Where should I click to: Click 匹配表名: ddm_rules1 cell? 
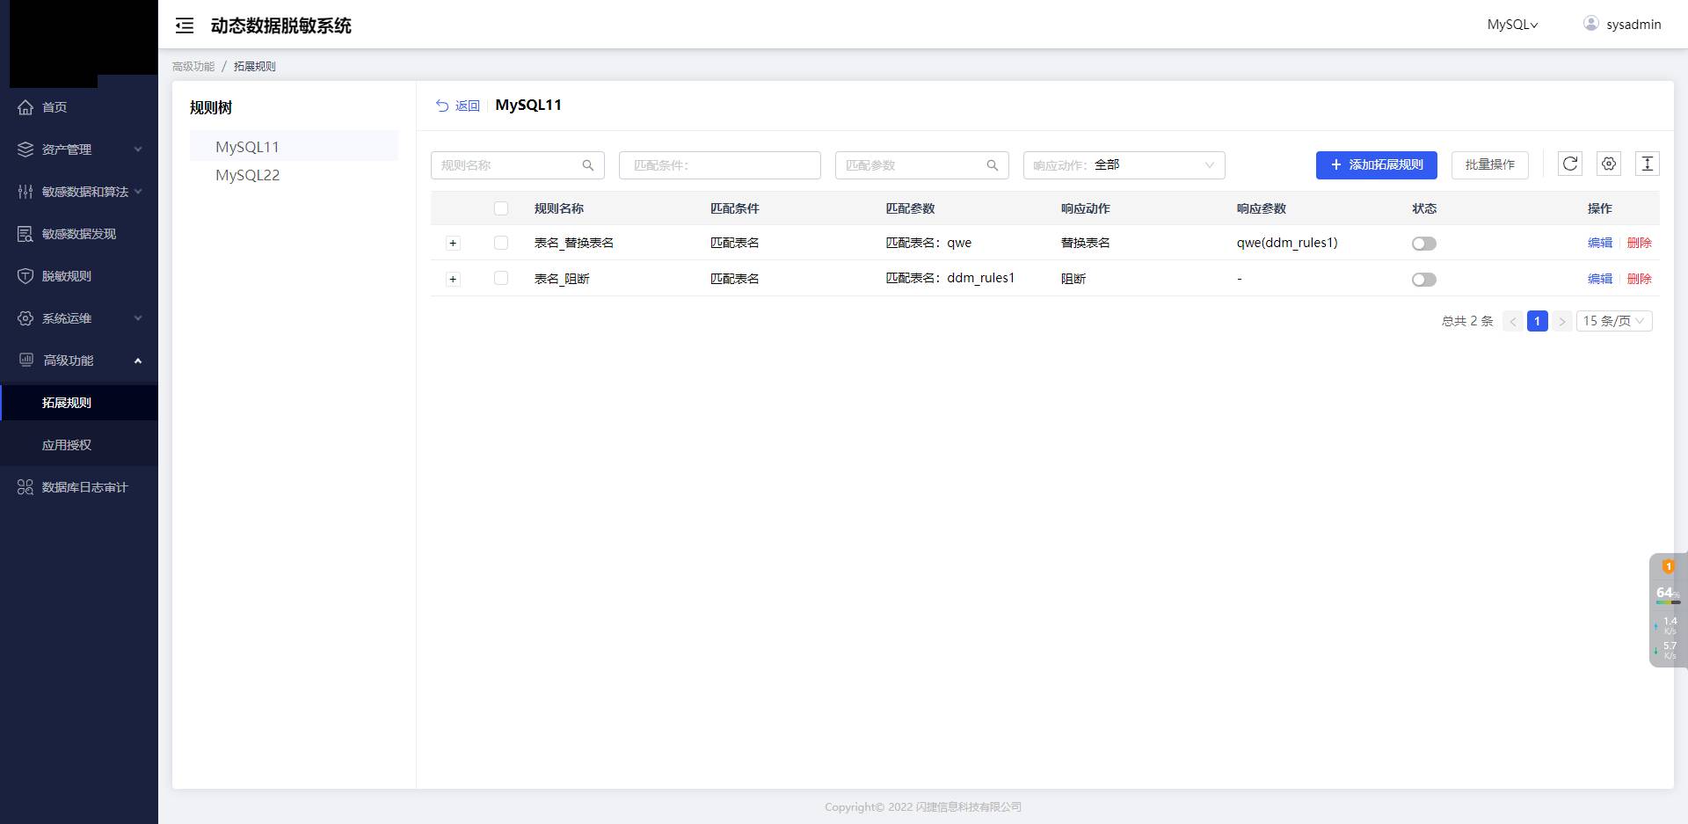950,278
